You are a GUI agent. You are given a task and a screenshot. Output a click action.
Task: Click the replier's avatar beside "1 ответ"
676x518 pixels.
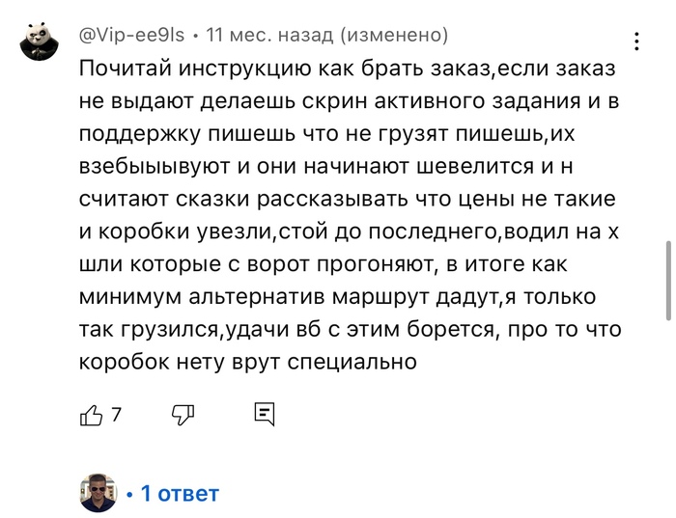coord(98,493)
